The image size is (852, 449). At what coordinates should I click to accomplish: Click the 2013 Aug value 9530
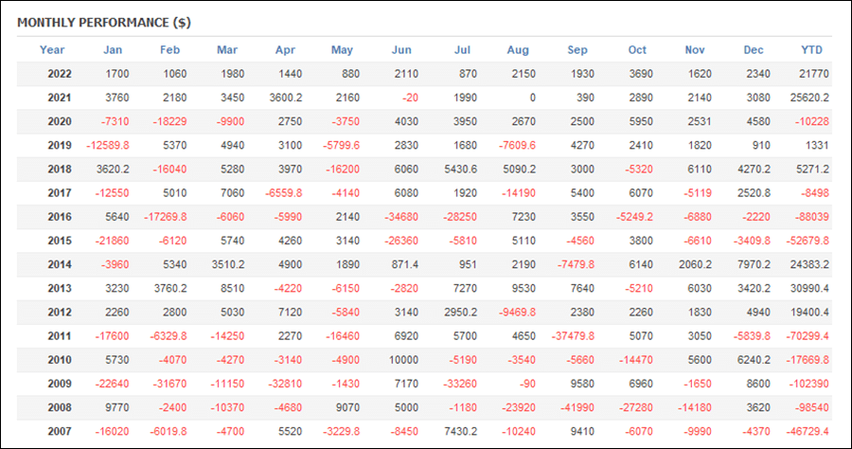coord(524,289)
